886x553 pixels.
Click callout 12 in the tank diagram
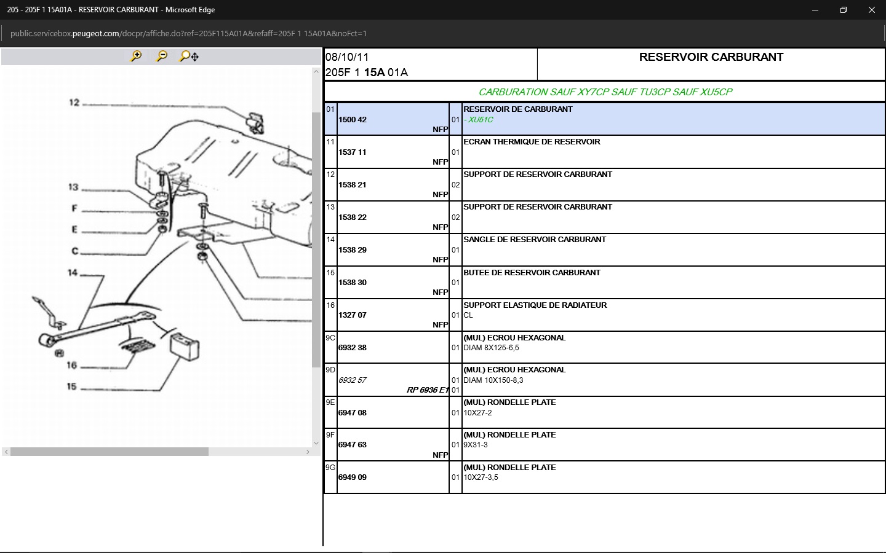point(74,103)
